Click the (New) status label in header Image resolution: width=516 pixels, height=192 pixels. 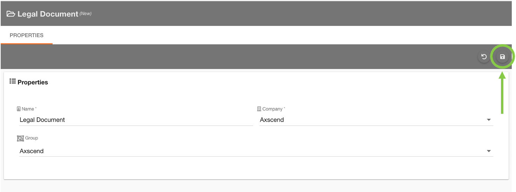coord(86,14)
